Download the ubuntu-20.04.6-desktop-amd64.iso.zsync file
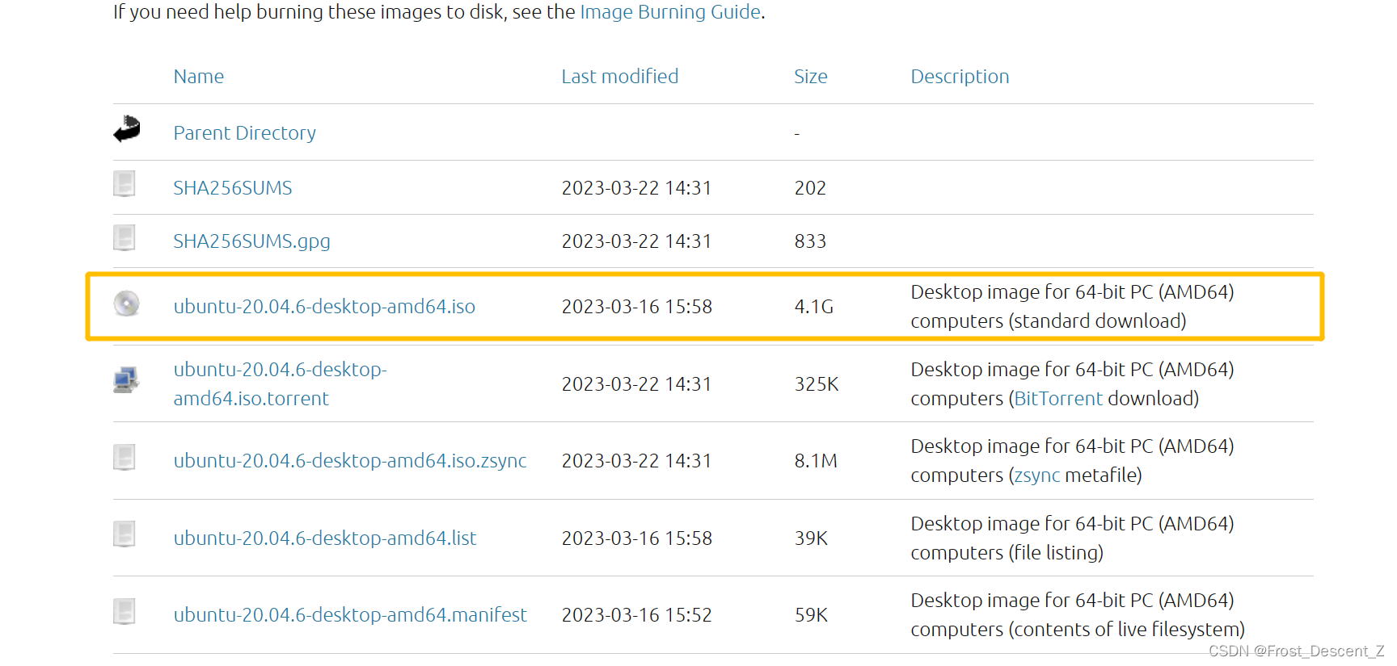Viewport: 1397px width, 666px height. (350, 461)
